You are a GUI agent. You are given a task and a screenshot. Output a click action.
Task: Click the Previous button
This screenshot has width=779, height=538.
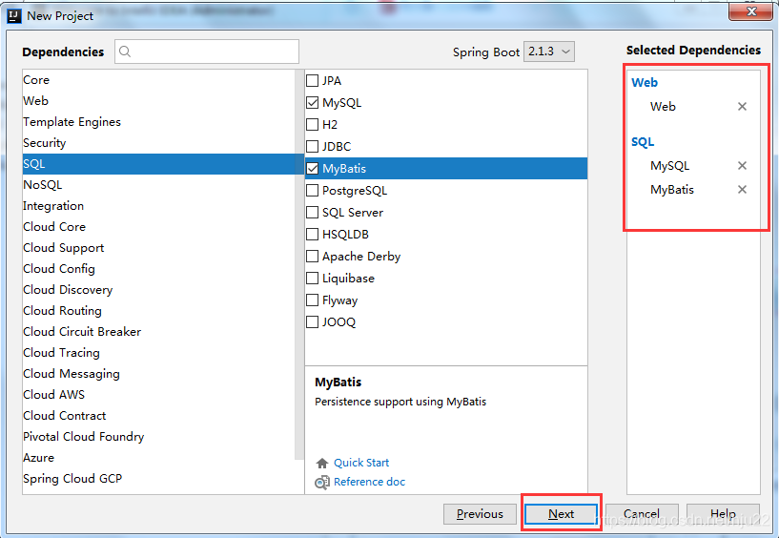(480, 514)
